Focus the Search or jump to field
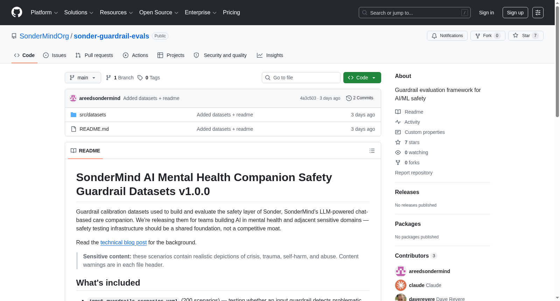The height and width of the screenshot is (301, 560). pos(414,13)
